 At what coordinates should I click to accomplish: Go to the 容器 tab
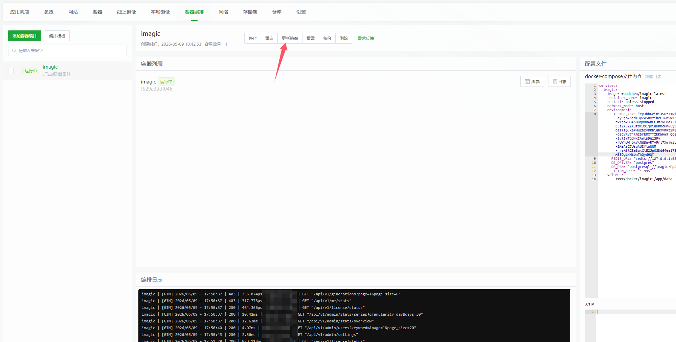click(97, 12)
